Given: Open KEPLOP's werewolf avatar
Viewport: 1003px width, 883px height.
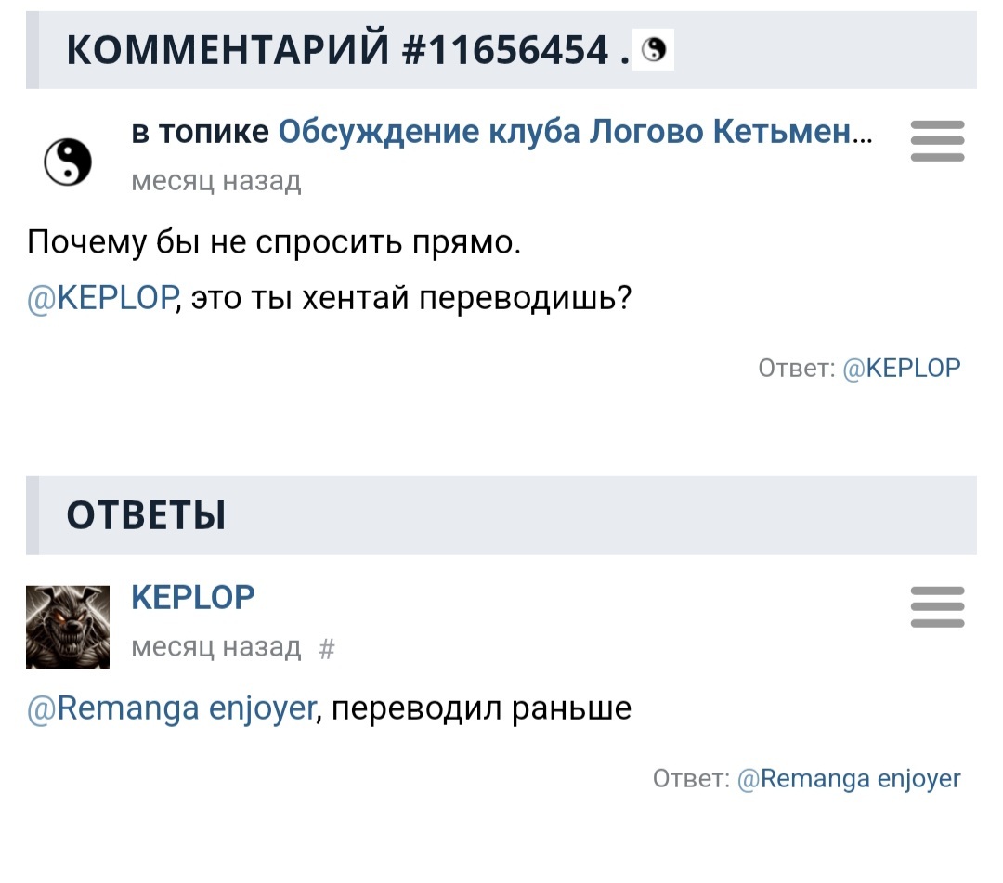Looking at the screenshot, I should [x=67, y=628].
